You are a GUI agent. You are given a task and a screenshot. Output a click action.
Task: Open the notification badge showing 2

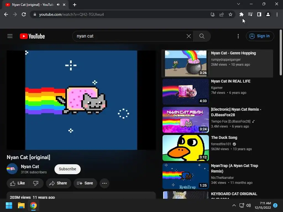click(275, 205)
